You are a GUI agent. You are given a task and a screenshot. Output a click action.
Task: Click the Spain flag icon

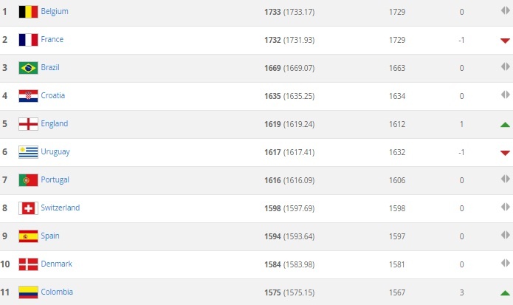[28, 236]
